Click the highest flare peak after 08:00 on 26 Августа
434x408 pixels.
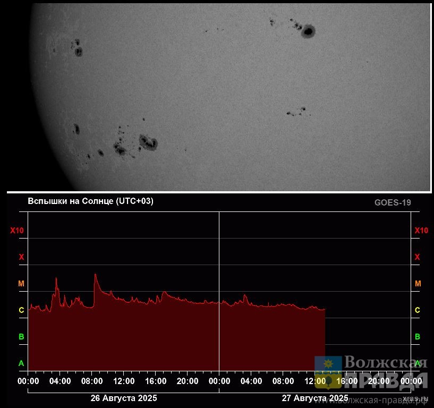(x=96, y=274)
